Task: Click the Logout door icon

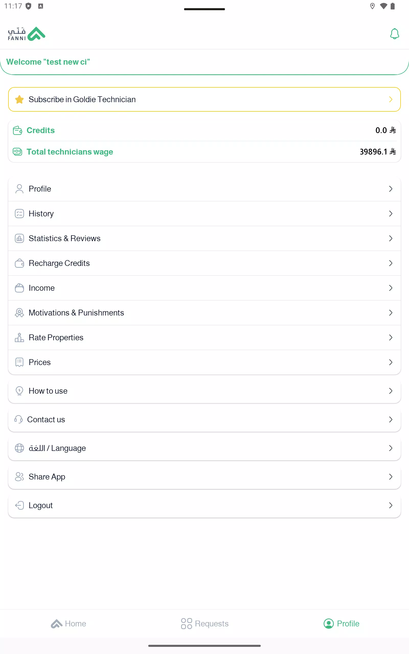Action: 19,505
